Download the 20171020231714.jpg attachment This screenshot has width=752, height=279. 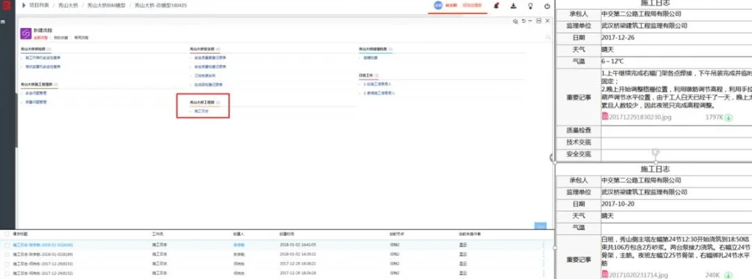728,276
